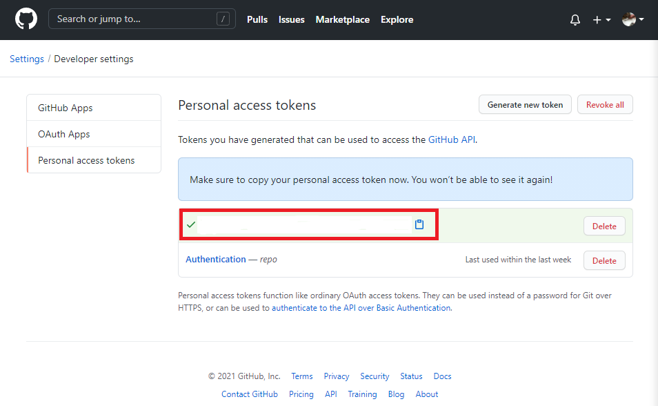Click the green checkmark beside the token
The height and width of the screenshot is (406, 658).
click(191, 224)
